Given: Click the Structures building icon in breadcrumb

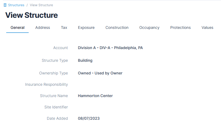Looking at the screenshot, I should [5, 5].
